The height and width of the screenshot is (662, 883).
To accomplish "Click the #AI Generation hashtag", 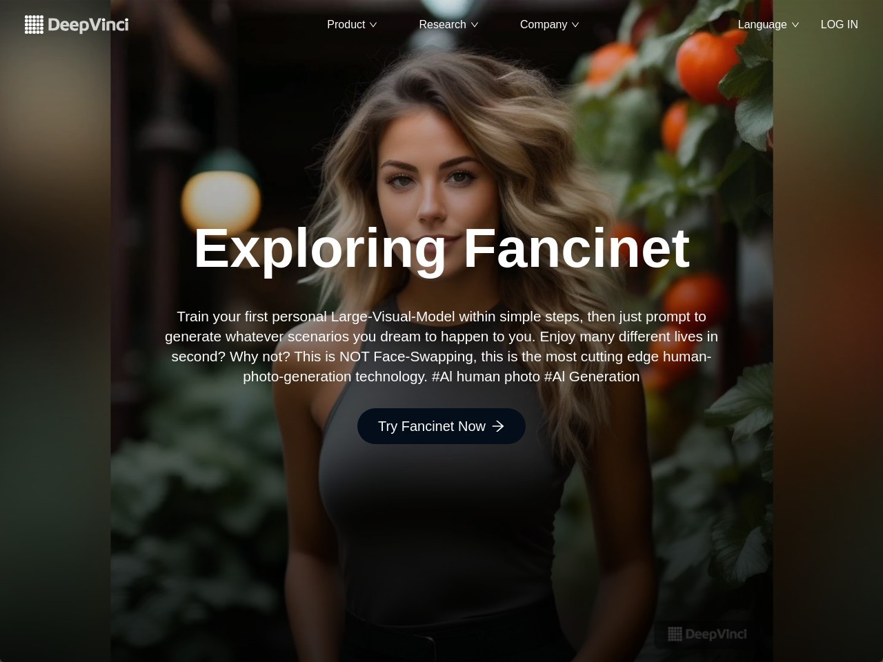I will coord(592,377).
